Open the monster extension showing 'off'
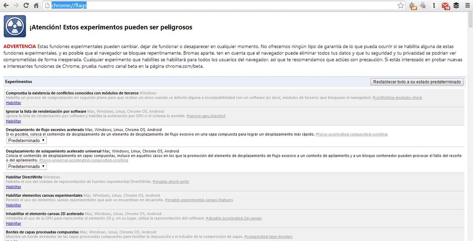The width and height of the screenshot is (473, 241). [x=413, y=6]
